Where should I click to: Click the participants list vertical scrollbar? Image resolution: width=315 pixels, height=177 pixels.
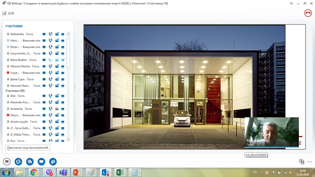(68, 53)
